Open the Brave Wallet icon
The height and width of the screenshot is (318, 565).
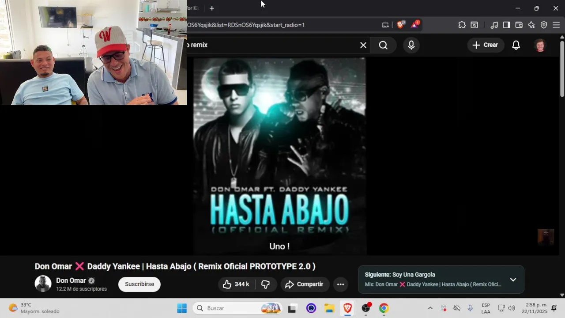click(519, 25)
